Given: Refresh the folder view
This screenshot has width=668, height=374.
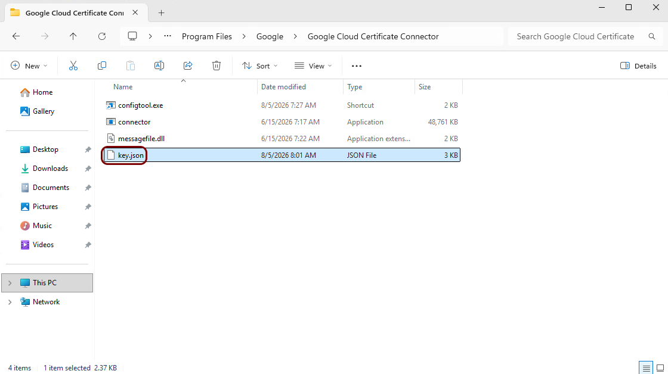Looking at the screenshot, I should pyautogui.click(x=102, y=36).
